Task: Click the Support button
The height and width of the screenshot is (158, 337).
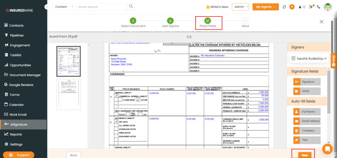Action: pos(19,155)
